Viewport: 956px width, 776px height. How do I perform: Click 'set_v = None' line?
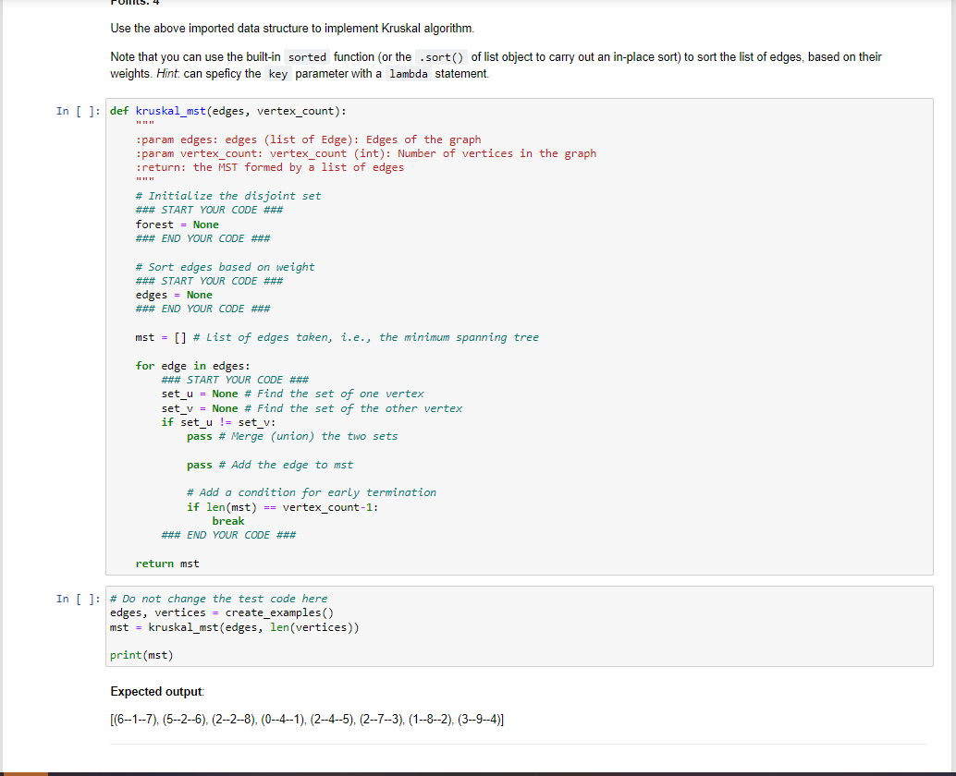tap(312, 408)
